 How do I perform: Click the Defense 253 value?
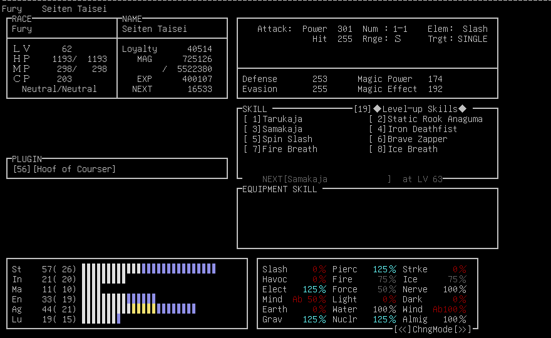coord(320,79)
